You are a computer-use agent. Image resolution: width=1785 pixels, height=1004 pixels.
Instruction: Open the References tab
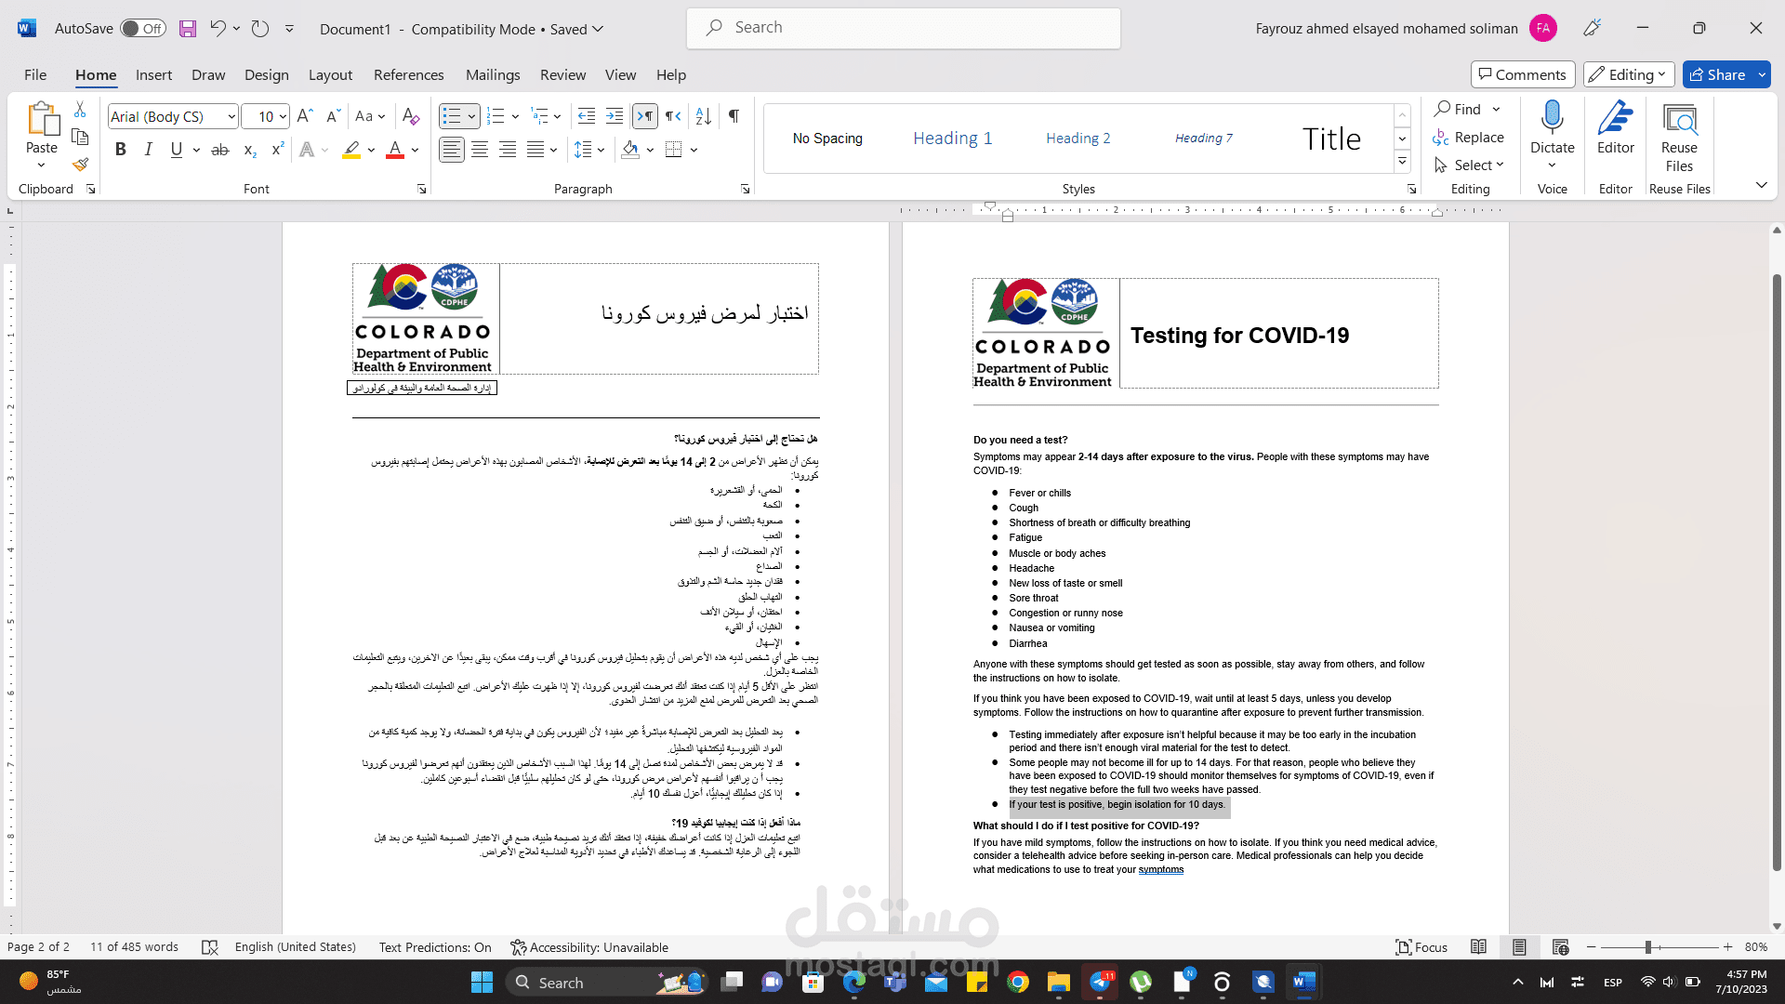pyautogui.click(x=408, y=75)
